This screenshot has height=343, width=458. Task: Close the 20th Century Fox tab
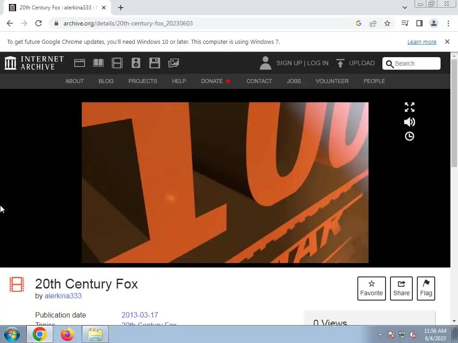(104, 8)
